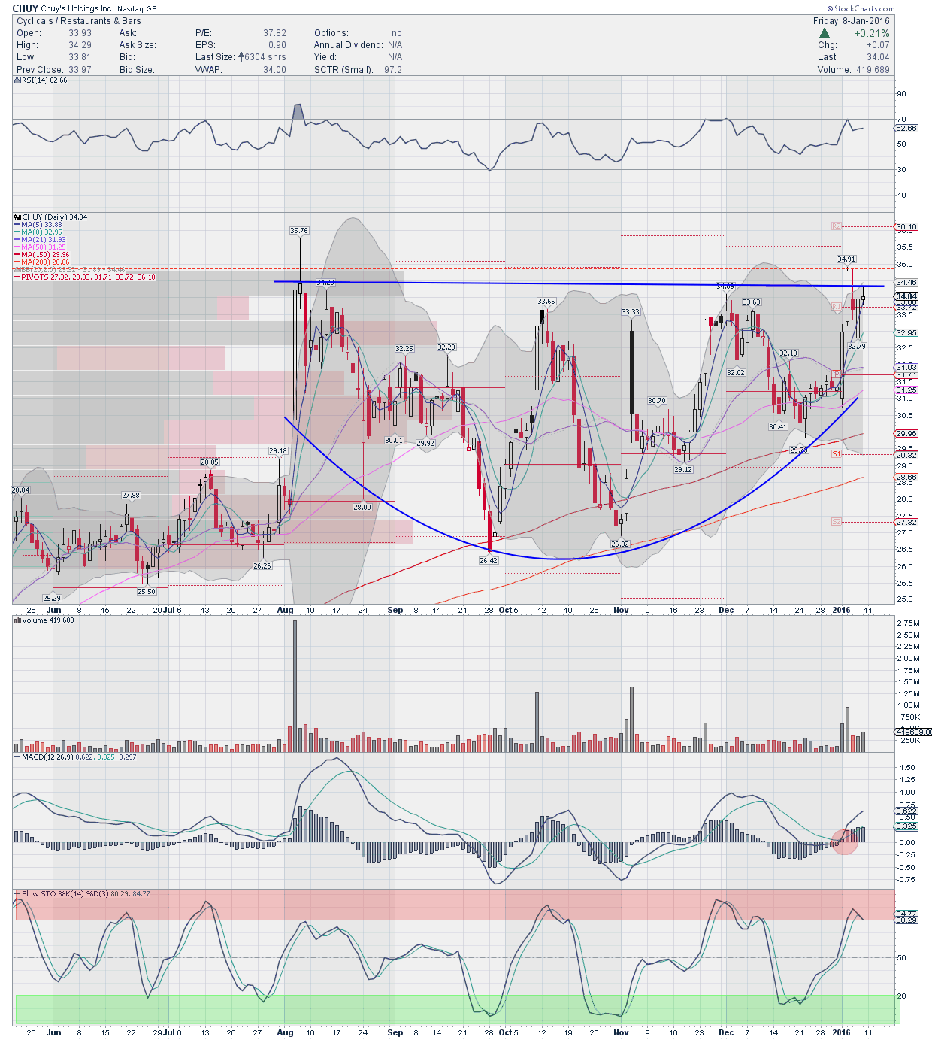Image resolution: width=932 pixels, height=1040 pixels.
Task: Click the Options value no
Action: click(x=397, y=33)
